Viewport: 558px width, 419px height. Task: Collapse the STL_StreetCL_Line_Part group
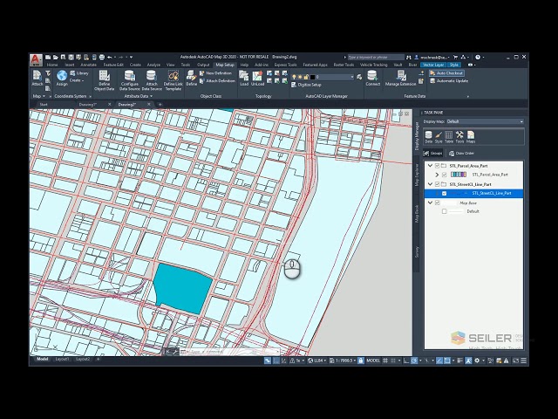(x=430, y=184)
